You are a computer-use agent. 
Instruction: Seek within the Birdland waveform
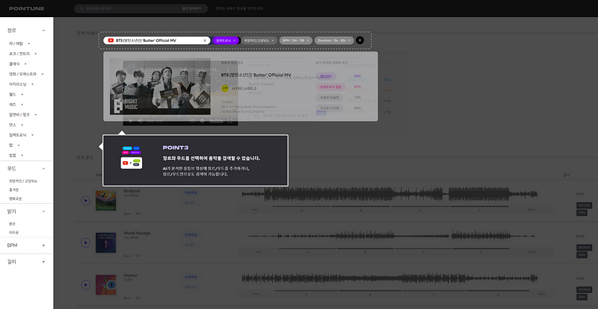coord(389,194)
